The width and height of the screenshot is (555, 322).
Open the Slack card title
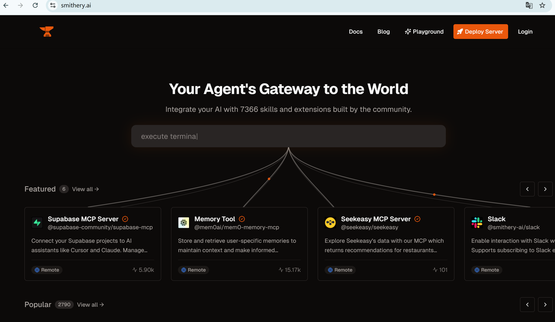pyautogui.click(x=496, y=219)
